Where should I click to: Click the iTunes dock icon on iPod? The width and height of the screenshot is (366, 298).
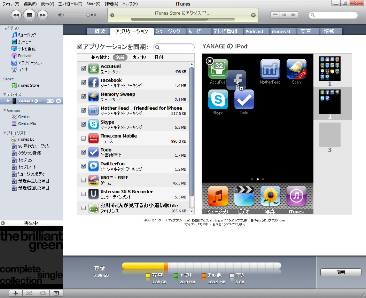point(296,196)
